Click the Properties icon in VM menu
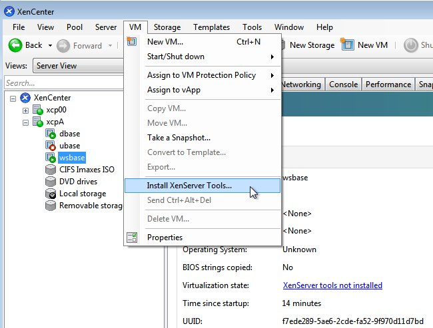The width and height of the screenshot is (433, 328). point(132,238)
